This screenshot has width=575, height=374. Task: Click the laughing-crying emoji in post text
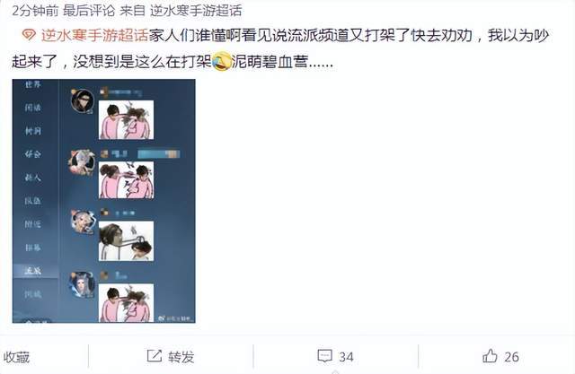[222, 61]
